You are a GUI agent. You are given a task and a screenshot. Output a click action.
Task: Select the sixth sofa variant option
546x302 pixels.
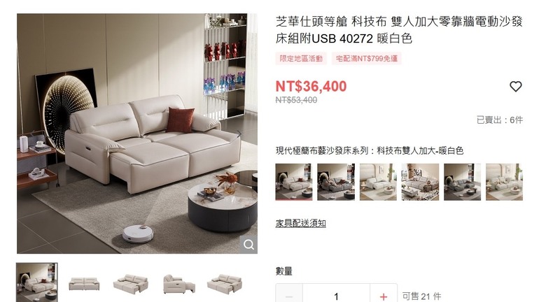(504, 182)
